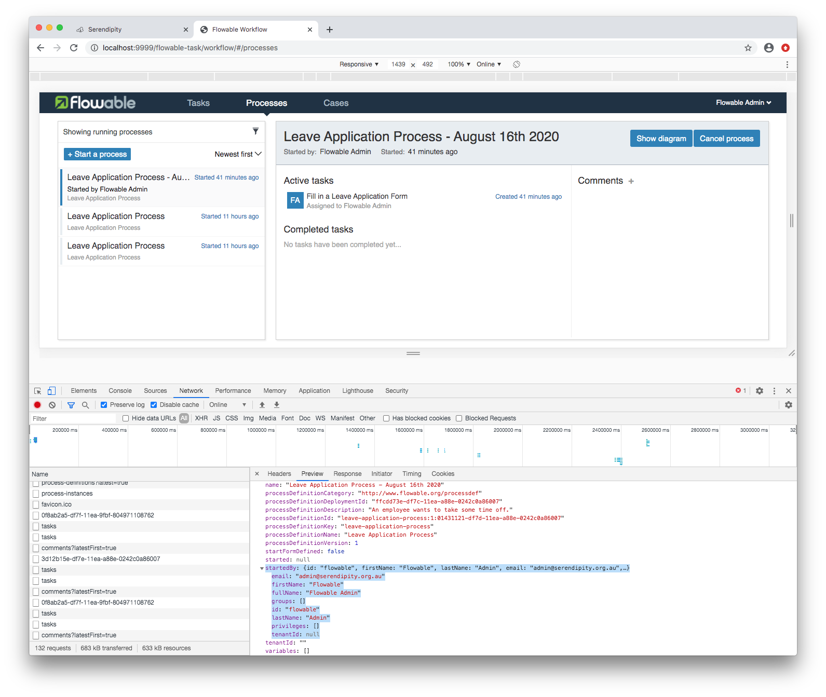Open the 100% zoom dropdown

[459, 64]
